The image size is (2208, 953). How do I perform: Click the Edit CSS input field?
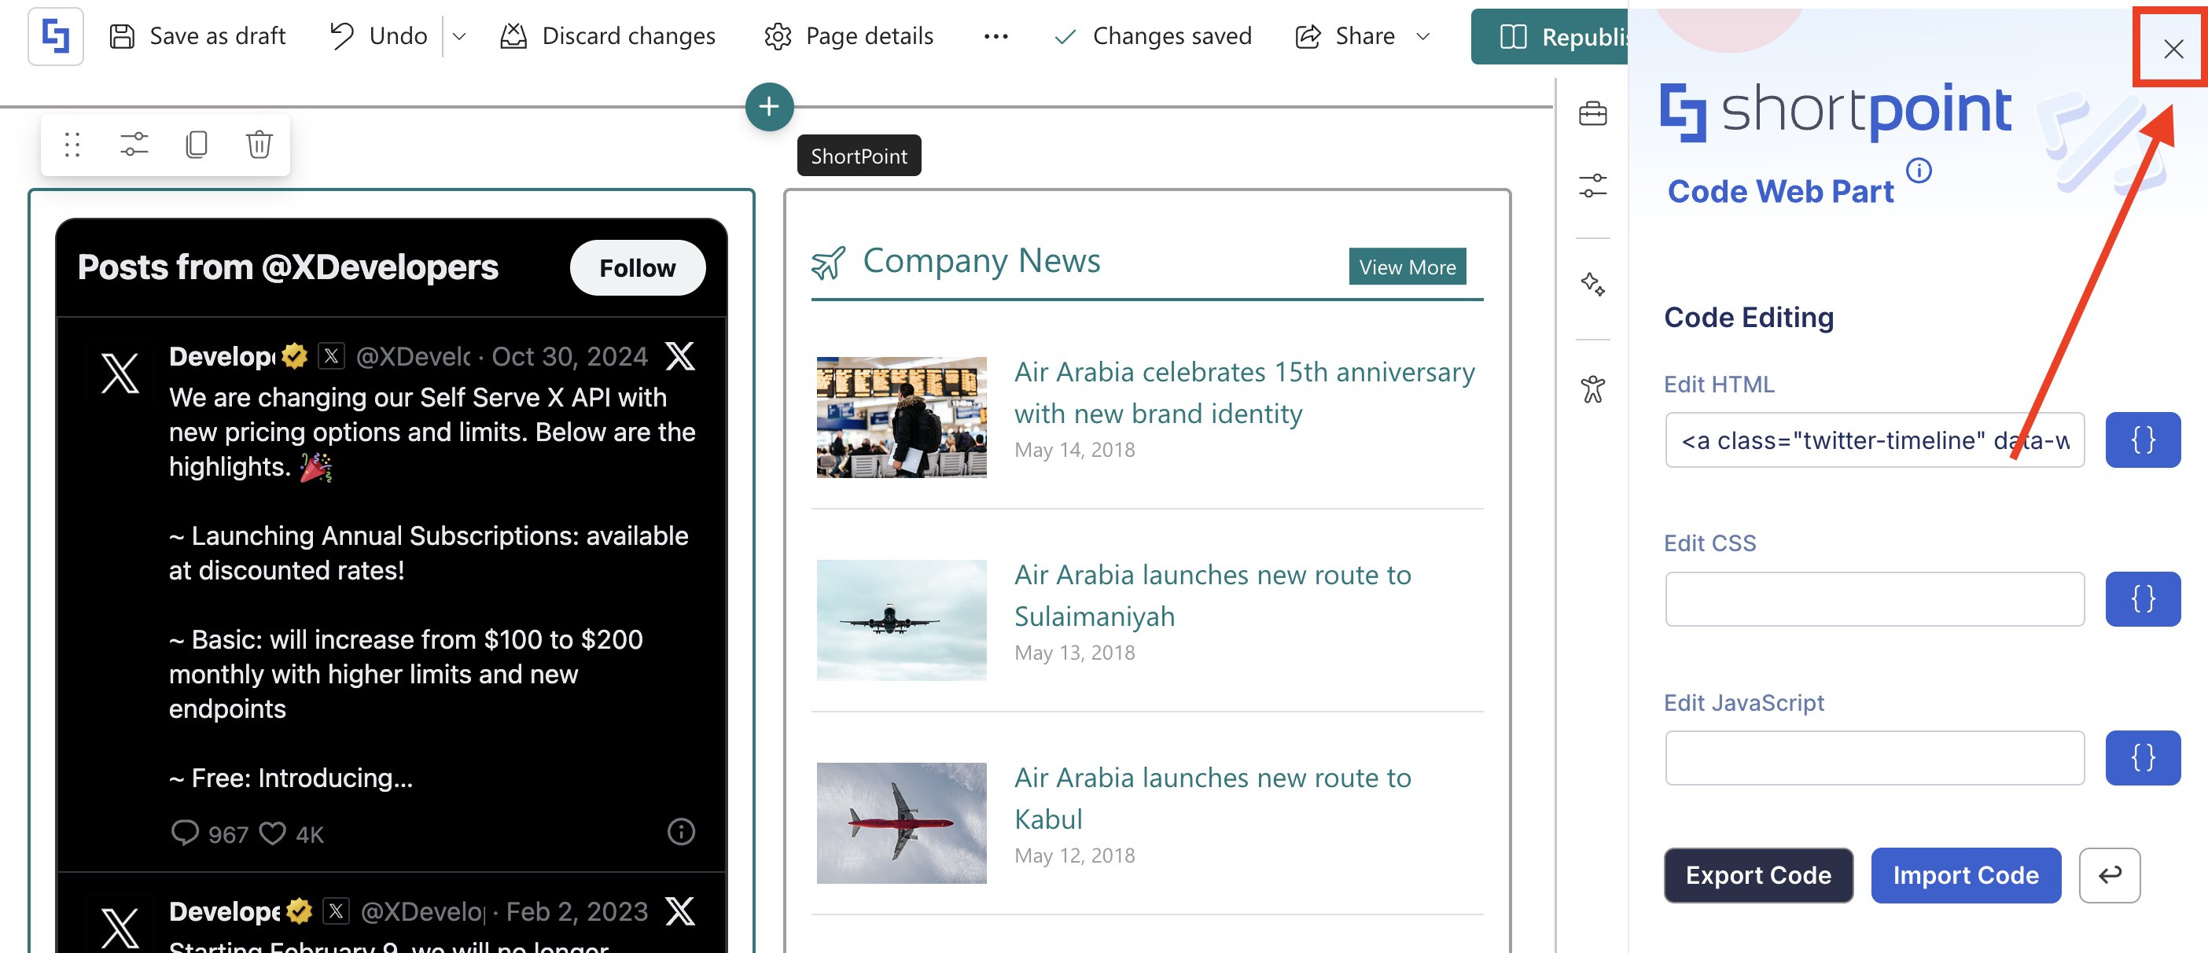[x=1874, y=599]
